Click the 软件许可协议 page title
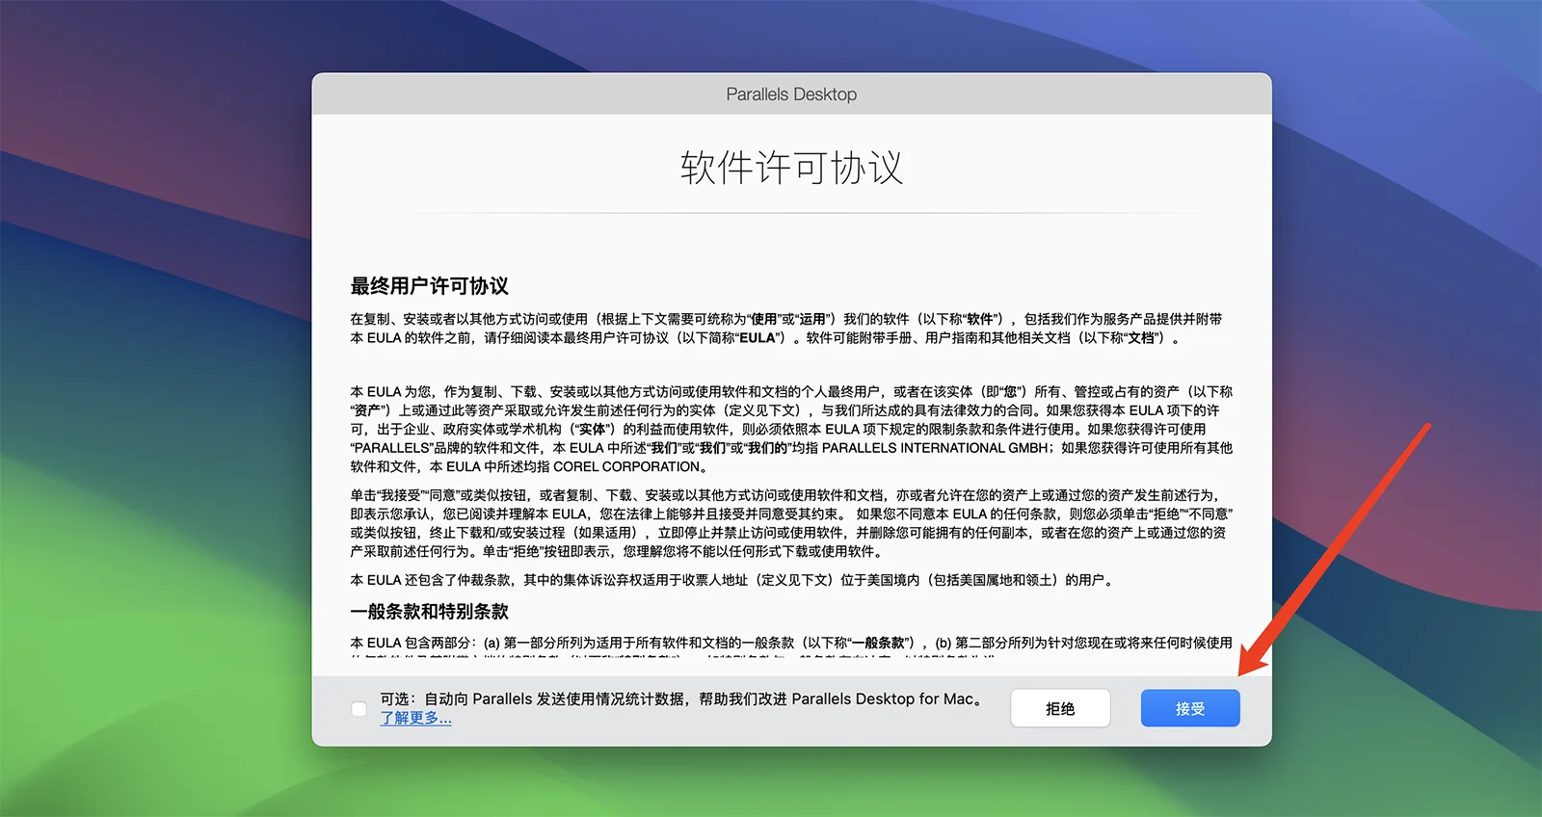 pos(791,168)
